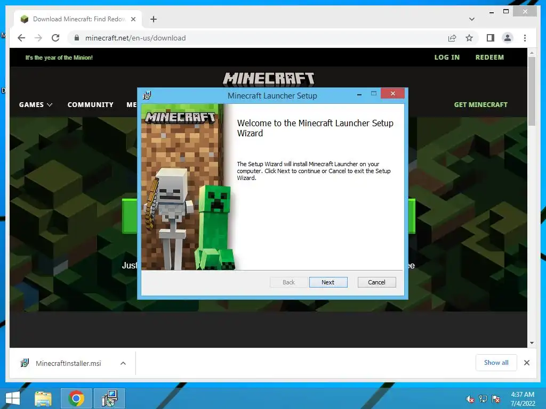This screenshot has width=546, height=409.
Task: Click the site lock icon in the address bar
Action: 77,38
